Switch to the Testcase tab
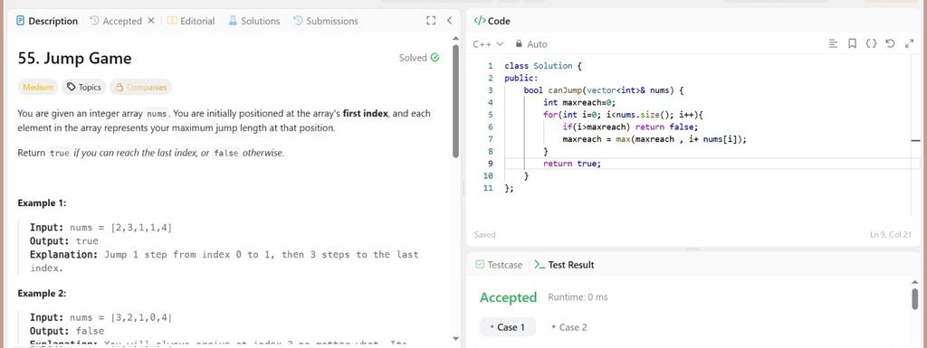Viewport: 927px width, 348px height. click(x=499, y=265)
